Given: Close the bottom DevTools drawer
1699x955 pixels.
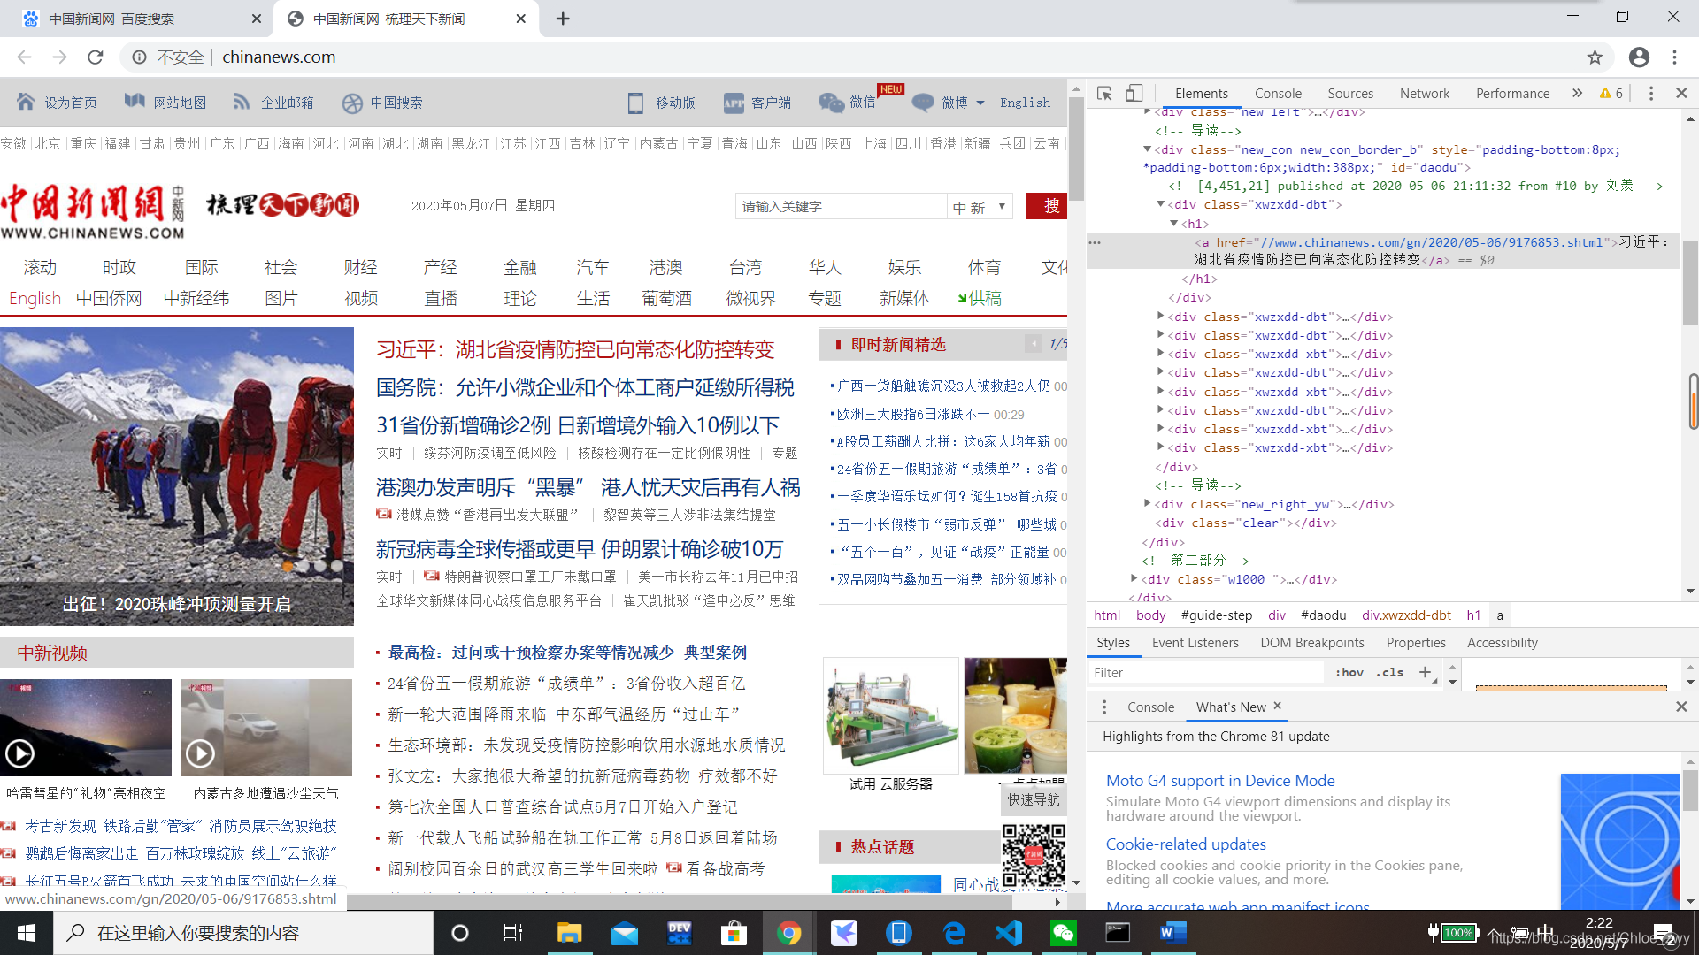Looking at the screenshot, I should (1681, 707).
